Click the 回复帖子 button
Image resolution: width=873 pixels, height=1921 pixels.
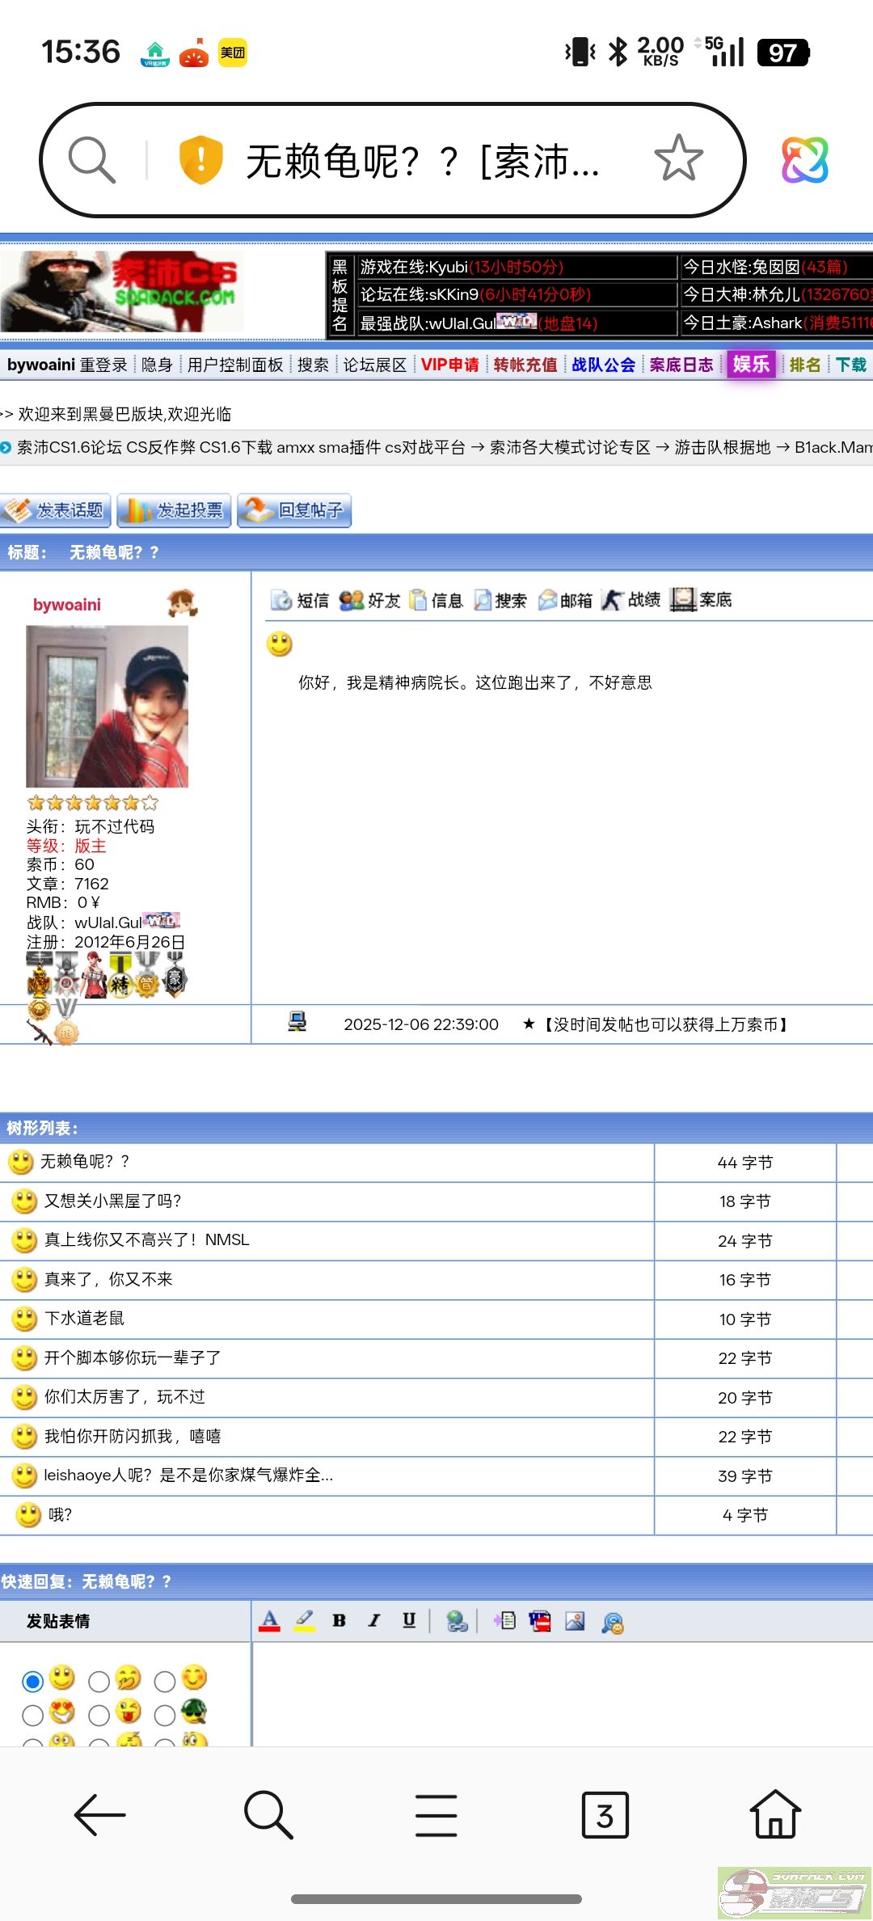point(294,510)
